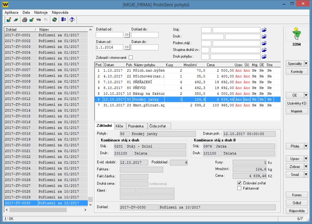Open the Stáj filter lookup folder icon
The width and height of the screenshot is (312, 224).
coord(264,30)
